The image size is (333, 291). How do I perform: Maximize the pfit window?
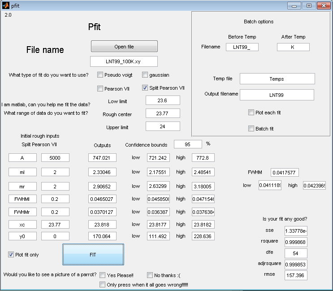[x=309, y=5]
